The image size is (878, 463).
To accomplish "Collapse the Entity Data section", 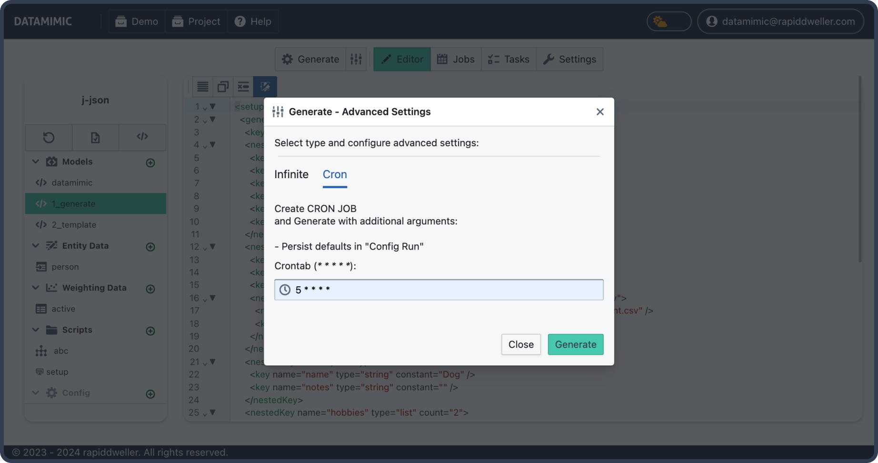I will click(x=35, y=245).
